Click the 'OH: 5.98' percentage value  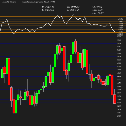tap(98, 10)
